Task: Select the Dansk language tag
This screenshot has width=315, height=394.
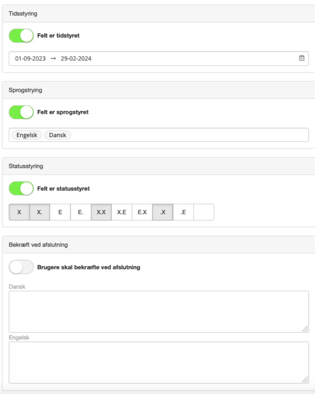Action: 58,135
